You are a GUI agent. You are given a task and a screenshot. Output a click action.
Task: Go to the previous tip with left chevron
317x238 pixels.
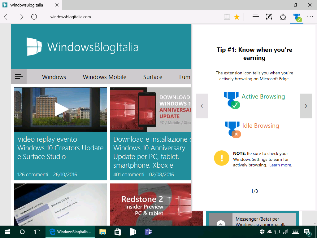coord(202,106)
